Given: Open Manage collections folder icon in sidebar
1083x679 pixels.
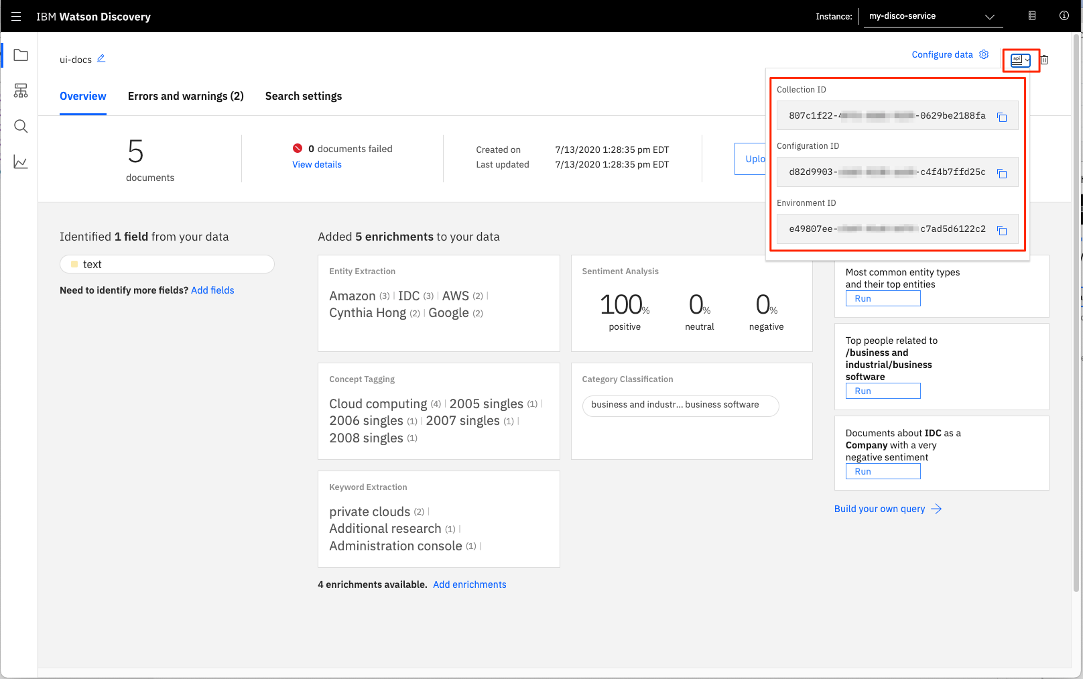Looking at the screenshot, I should click(21, 55).
